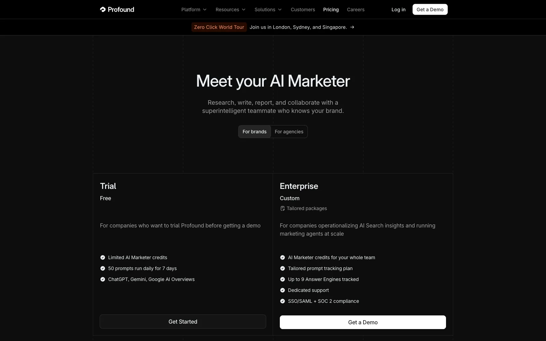The width and height of the screenshot is (546, 341).
Task: Click AI Marketer credits for your whole team
Action: (x=331, y=257)
